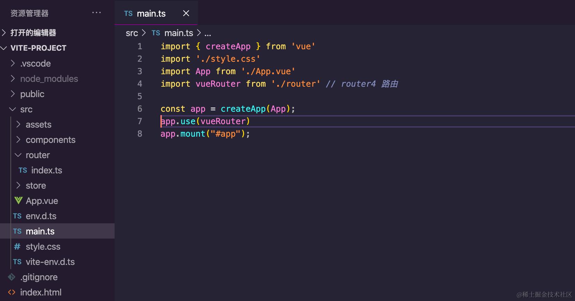Click line number 4 in gutter
The height and width of the screenshot is (301, 575).
pos(140,84)
